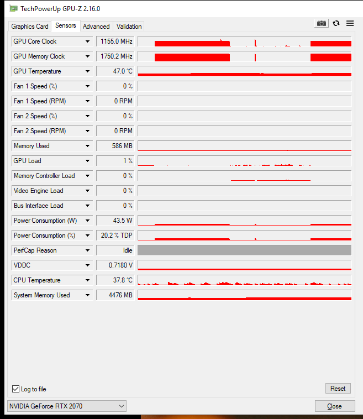
Task: Click the 0.7180 V VDDC value
Action: click(115, 265)
